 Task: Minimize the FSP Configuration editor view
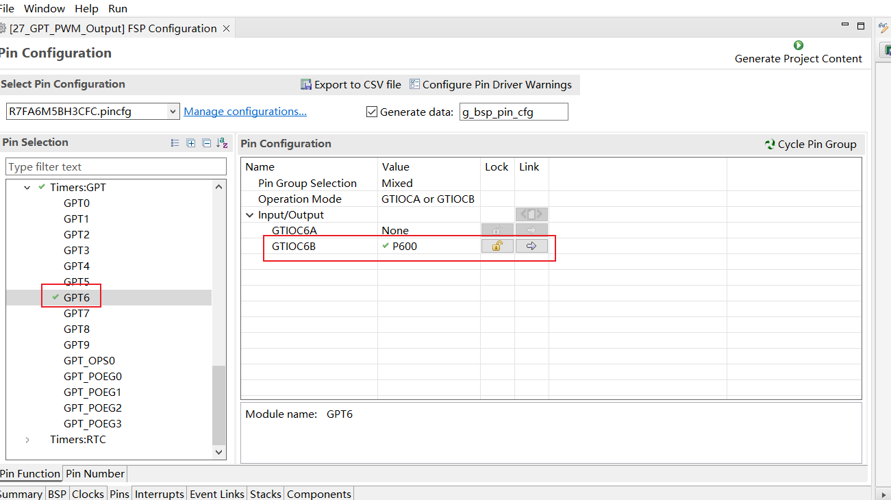coord(845,25)
